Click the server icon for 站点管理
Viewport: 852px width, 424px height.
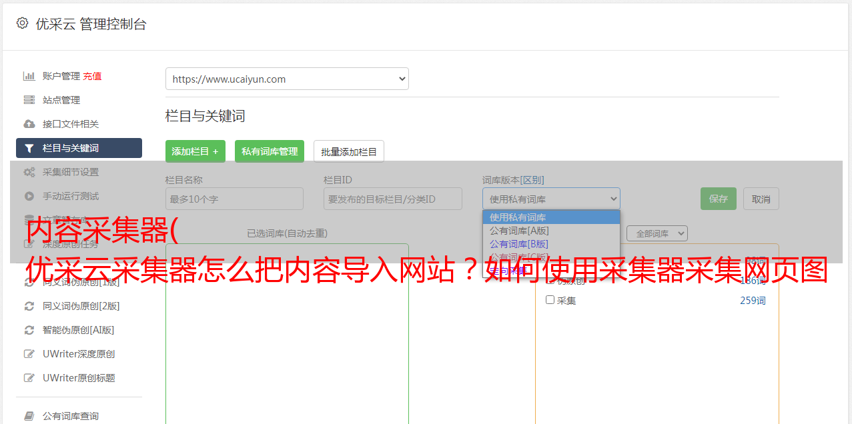pos(29,100)
